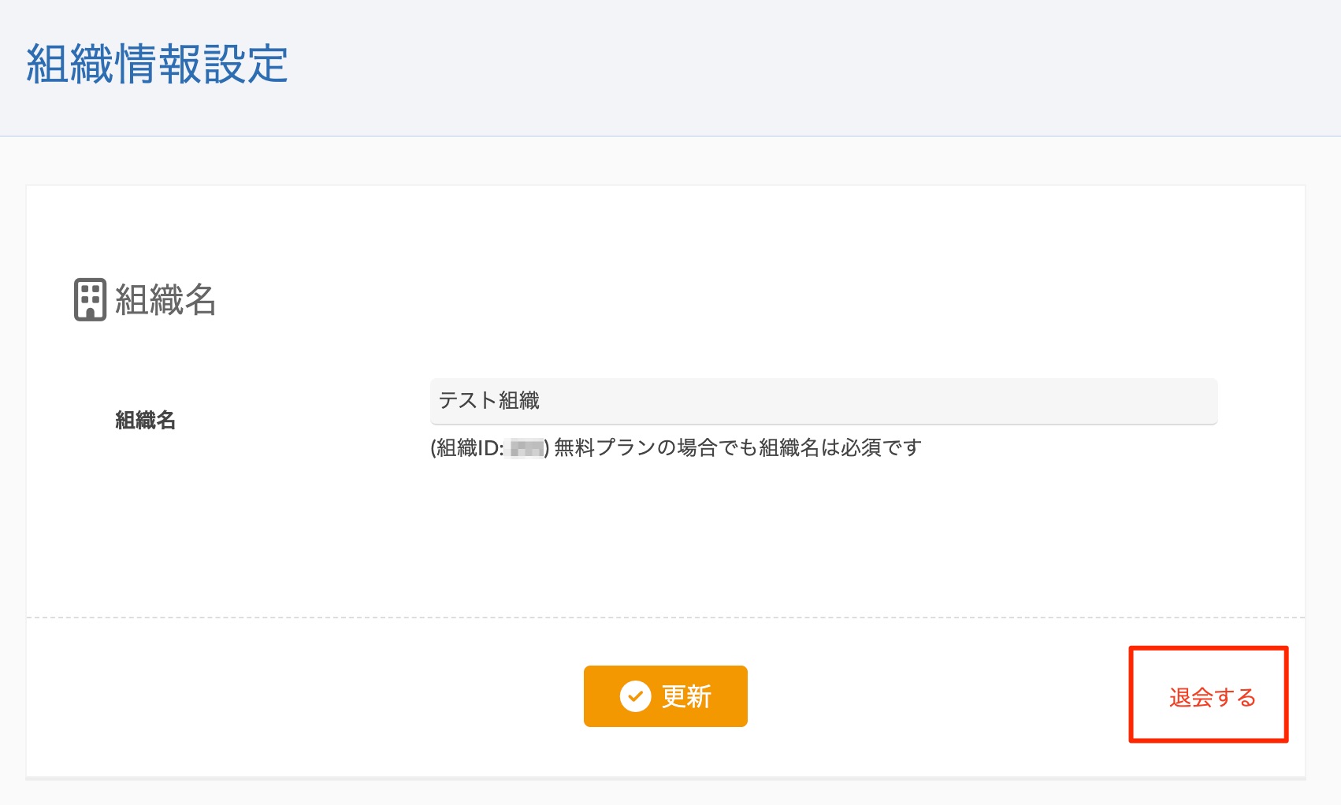
Task: Select the テスト組織 text in the field
Action: [x=488, y=400]
